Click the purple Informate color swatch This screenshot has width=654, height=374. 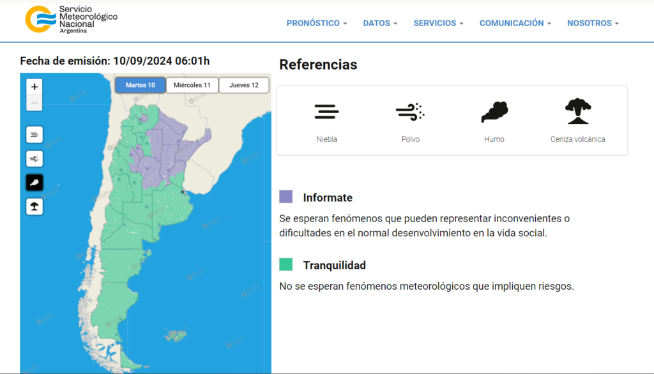[x=286, y=197]
